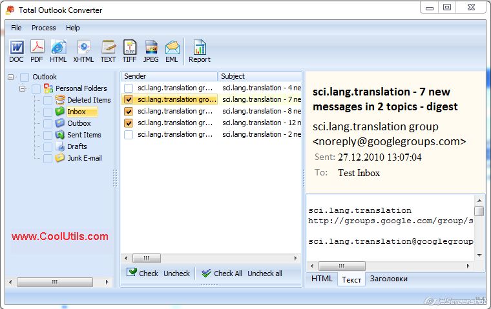The width and height of the screenshot is (491, 309).
Task: Select the 'sci.lang.translation - 12 n' subject row
Action: coord(262,123)
